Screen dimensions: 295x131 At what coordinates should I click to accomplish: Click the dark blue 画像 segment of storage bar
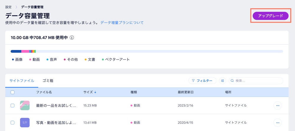pos(16,51)
